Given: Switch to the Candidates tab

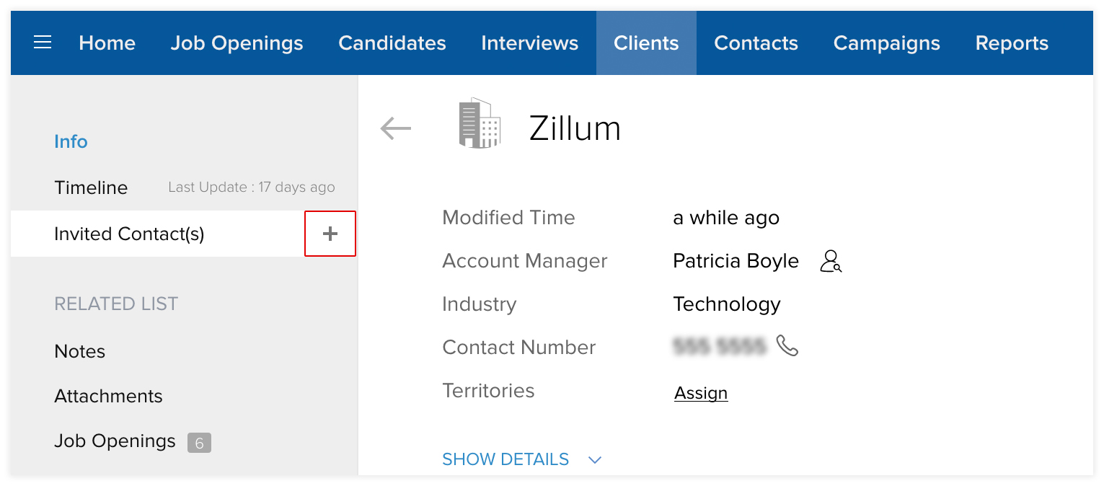Looking at the screenshot, I should pos(392,43).
